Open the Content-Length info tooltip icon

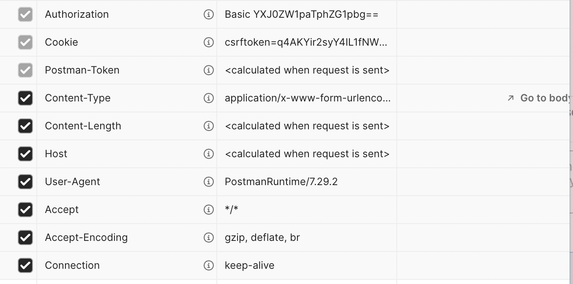click(209, 126)
